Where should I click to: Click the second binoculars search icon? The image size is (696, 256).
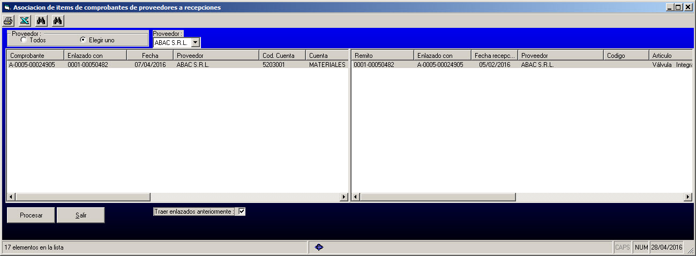(x=58, y=21)
